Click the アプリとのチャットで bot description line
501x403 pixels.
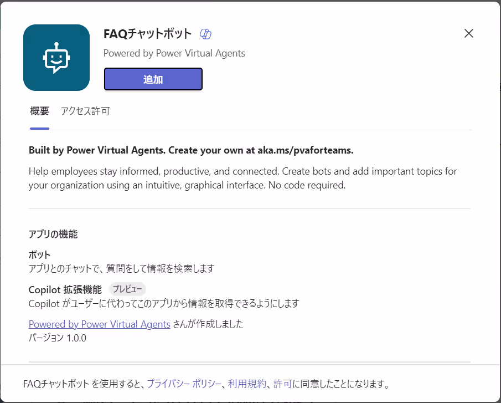[x=121, y=268]
